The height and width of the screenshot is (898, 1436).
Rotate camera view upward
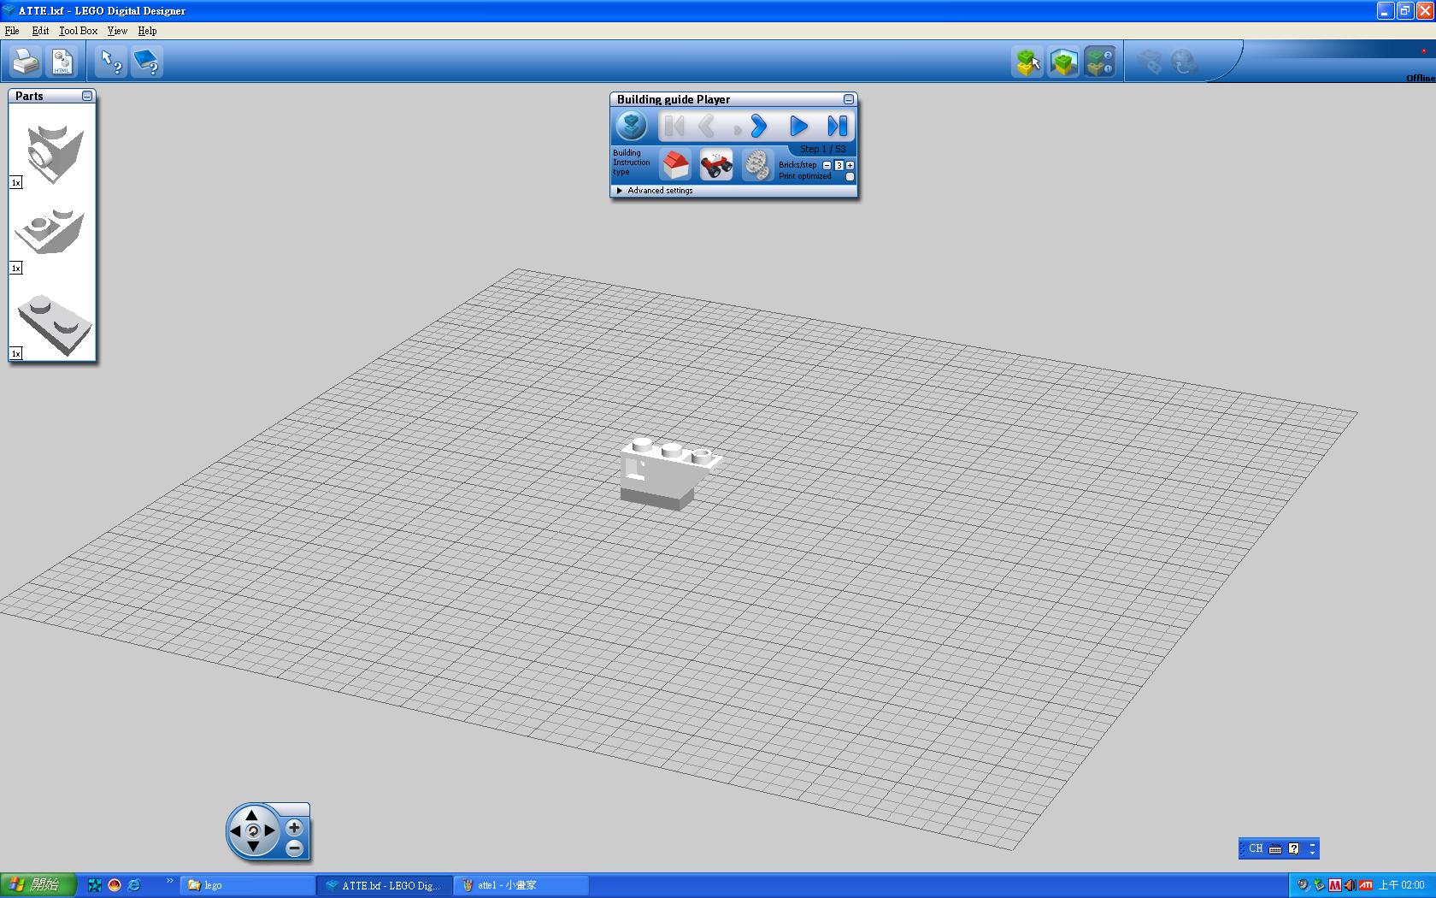click(252, 814)
